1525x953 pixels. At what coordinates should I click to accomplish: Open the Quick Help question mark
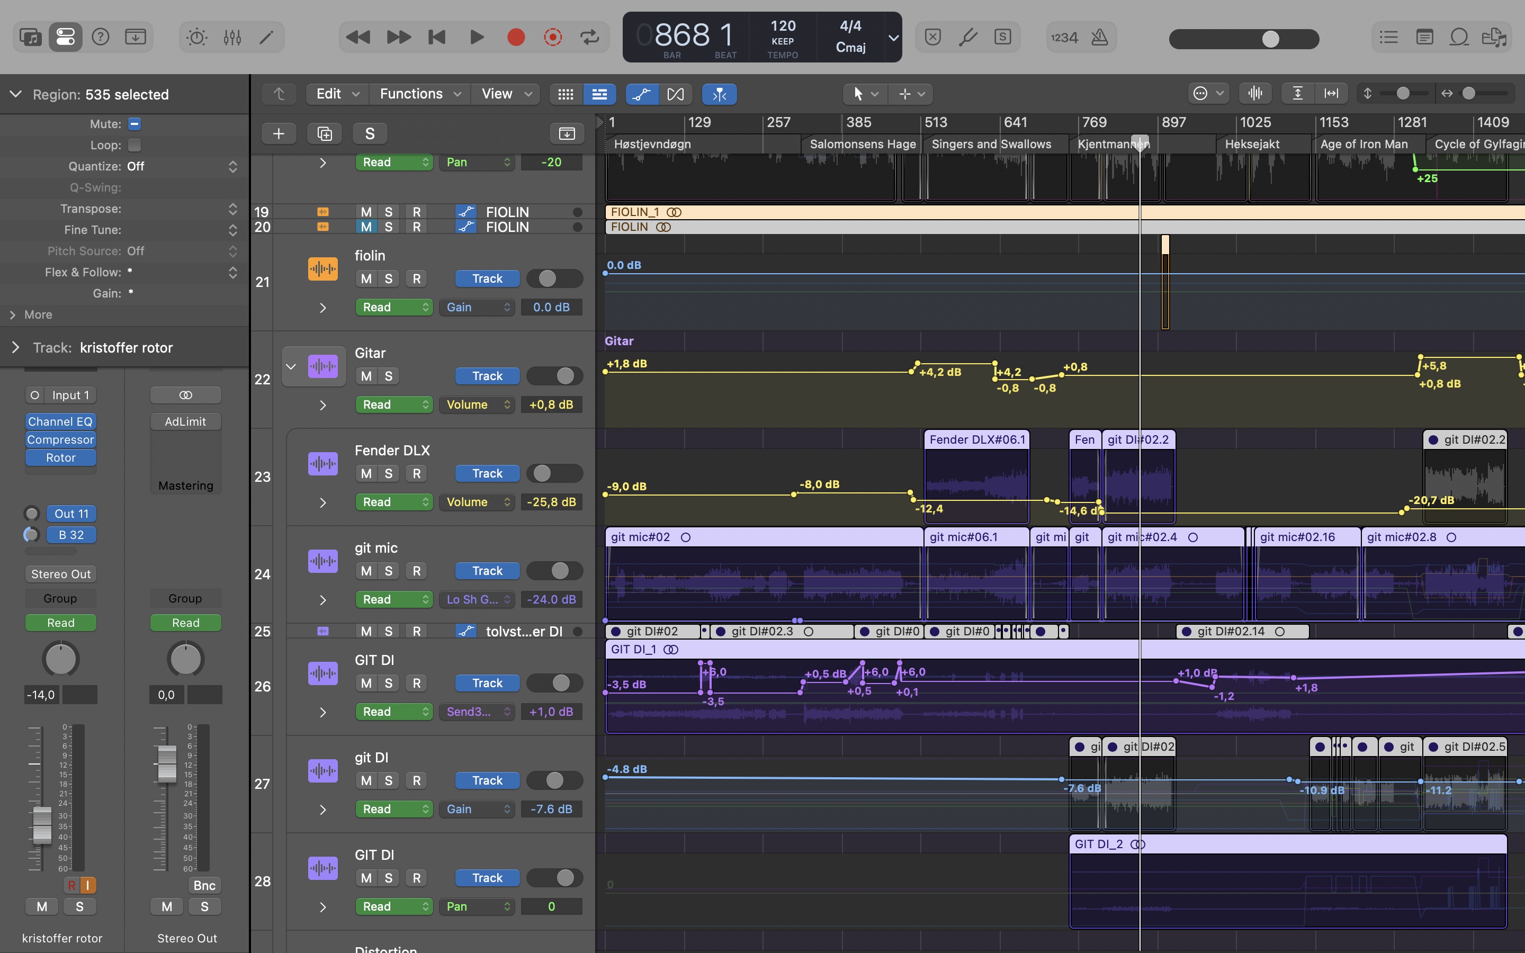click(x=101, y=38)
